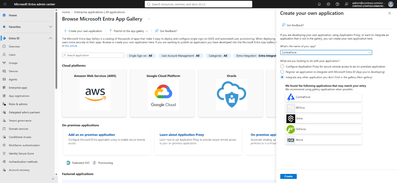Open Learn about Application Proxy link
397x183 pixels.
(182, 135)
